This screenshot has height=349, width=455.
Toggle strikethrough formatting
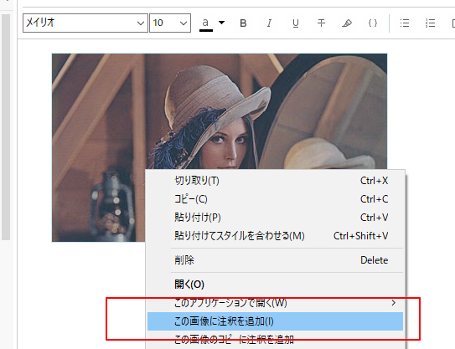click(x=321, y=23)
